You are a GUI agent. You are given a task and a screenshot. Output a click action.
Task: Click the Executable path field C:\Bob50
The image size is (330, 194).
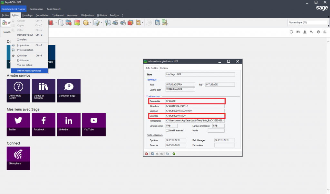pos(195,101)
